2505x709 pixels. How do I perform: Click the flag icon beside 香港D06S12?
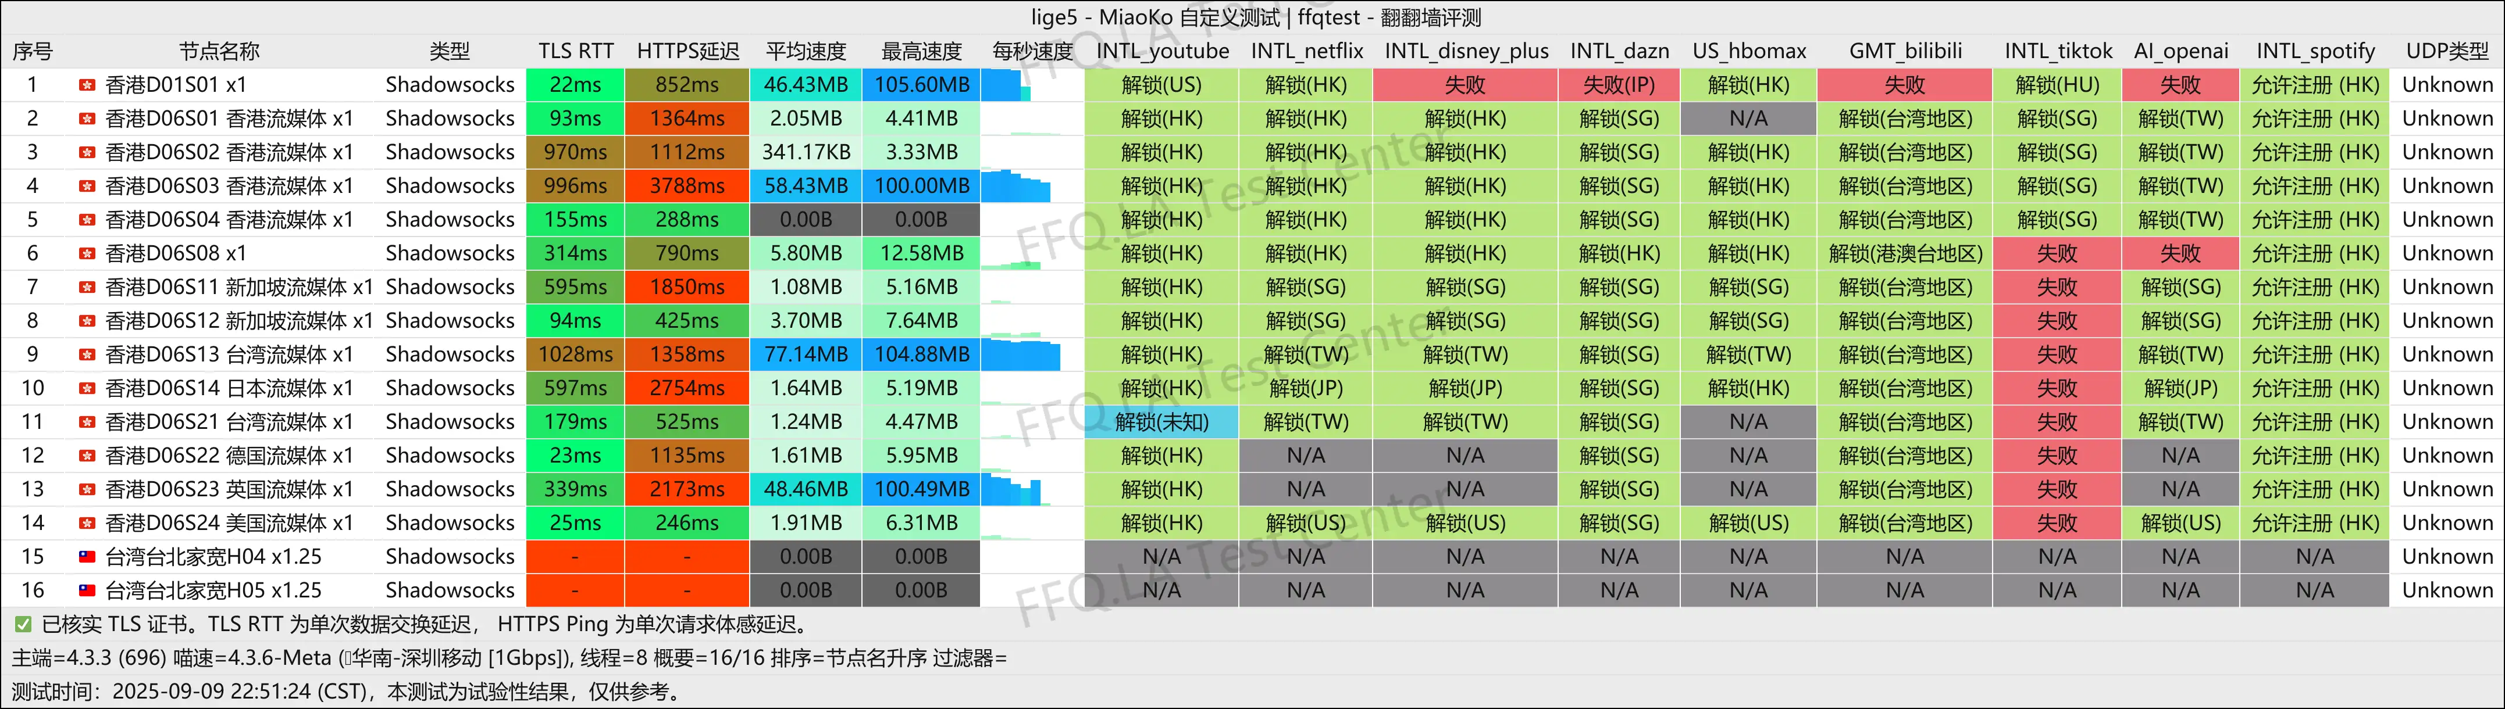click(x=87, y=321)
